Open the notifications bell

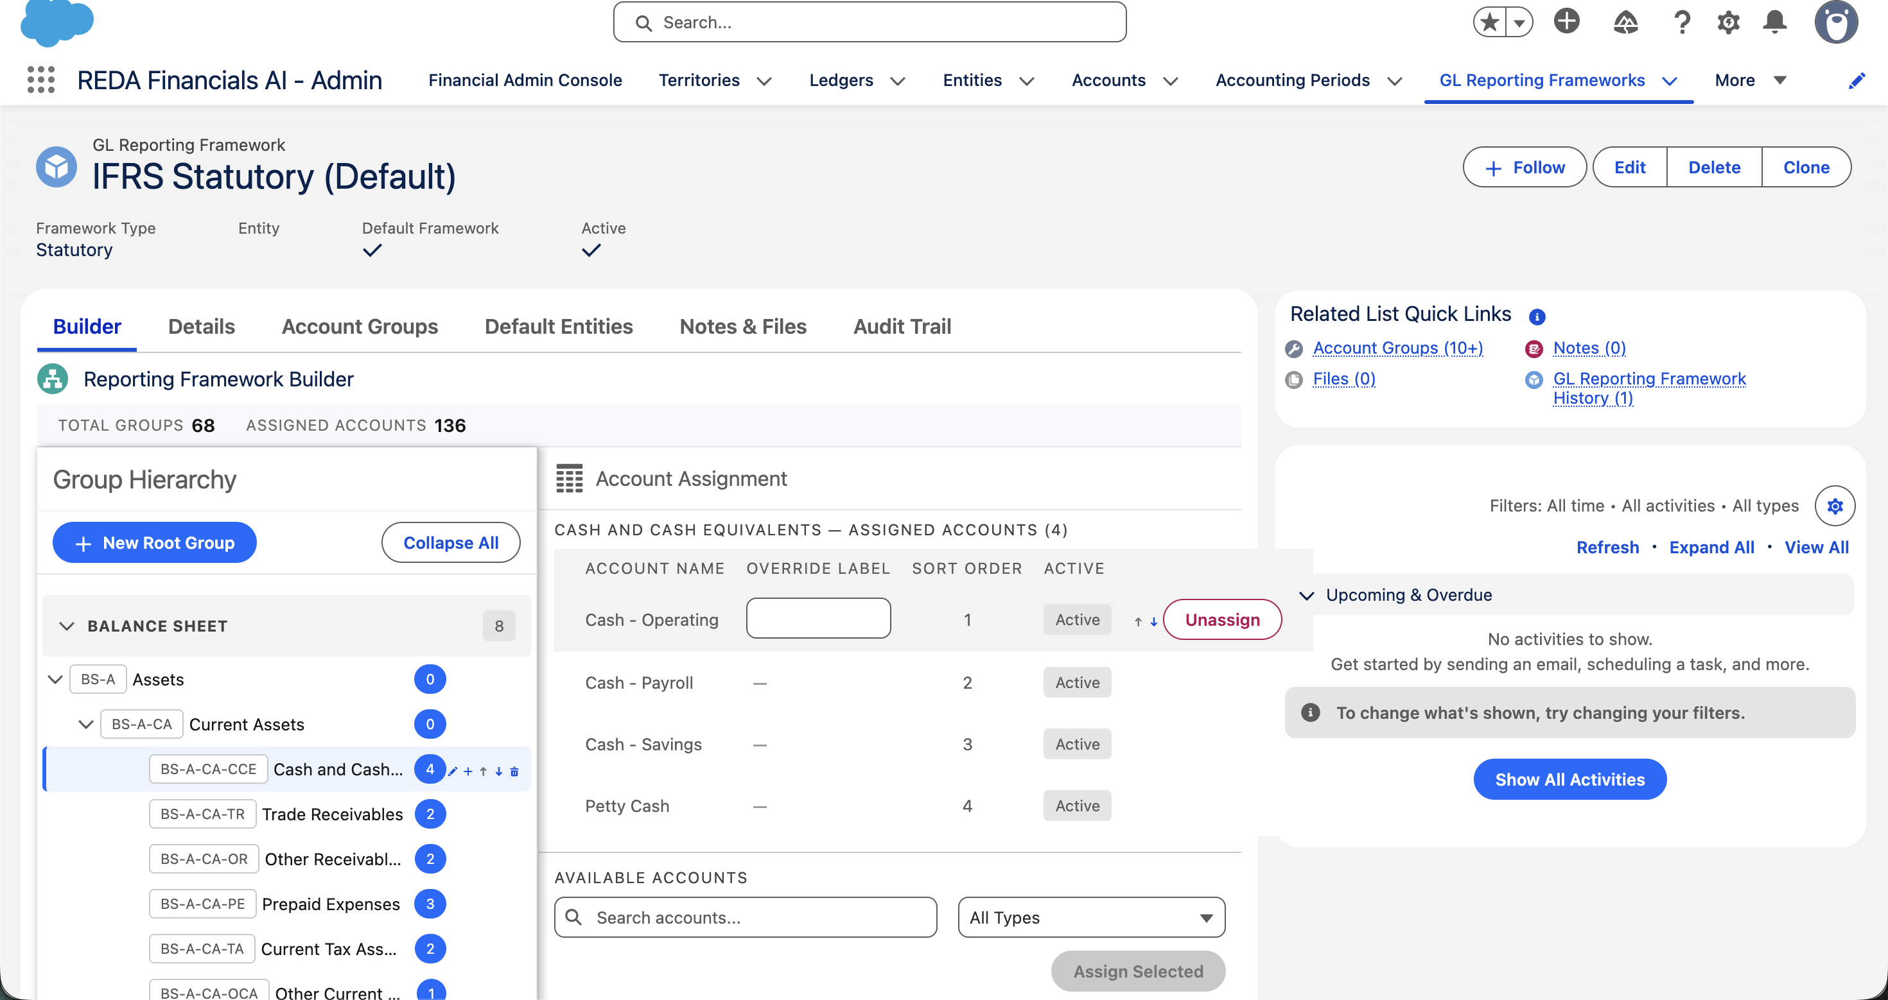[x=1774, y=22]
